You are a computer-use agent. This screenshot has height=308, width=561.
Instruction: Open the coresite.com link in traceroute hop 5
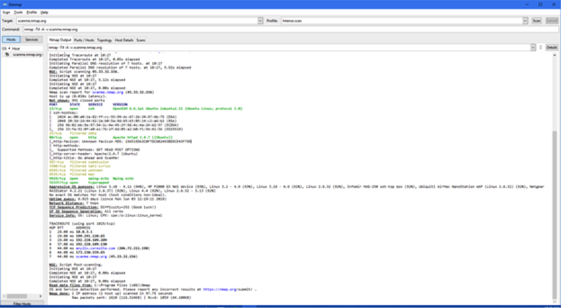coord(96,248)
